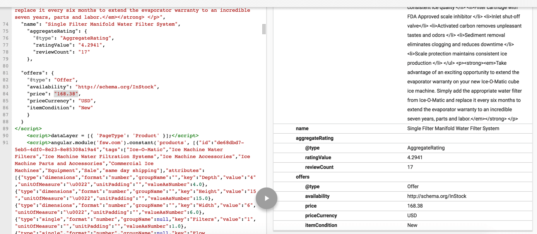Click line number 91 in the code gutter

click(x=5, y=143)
